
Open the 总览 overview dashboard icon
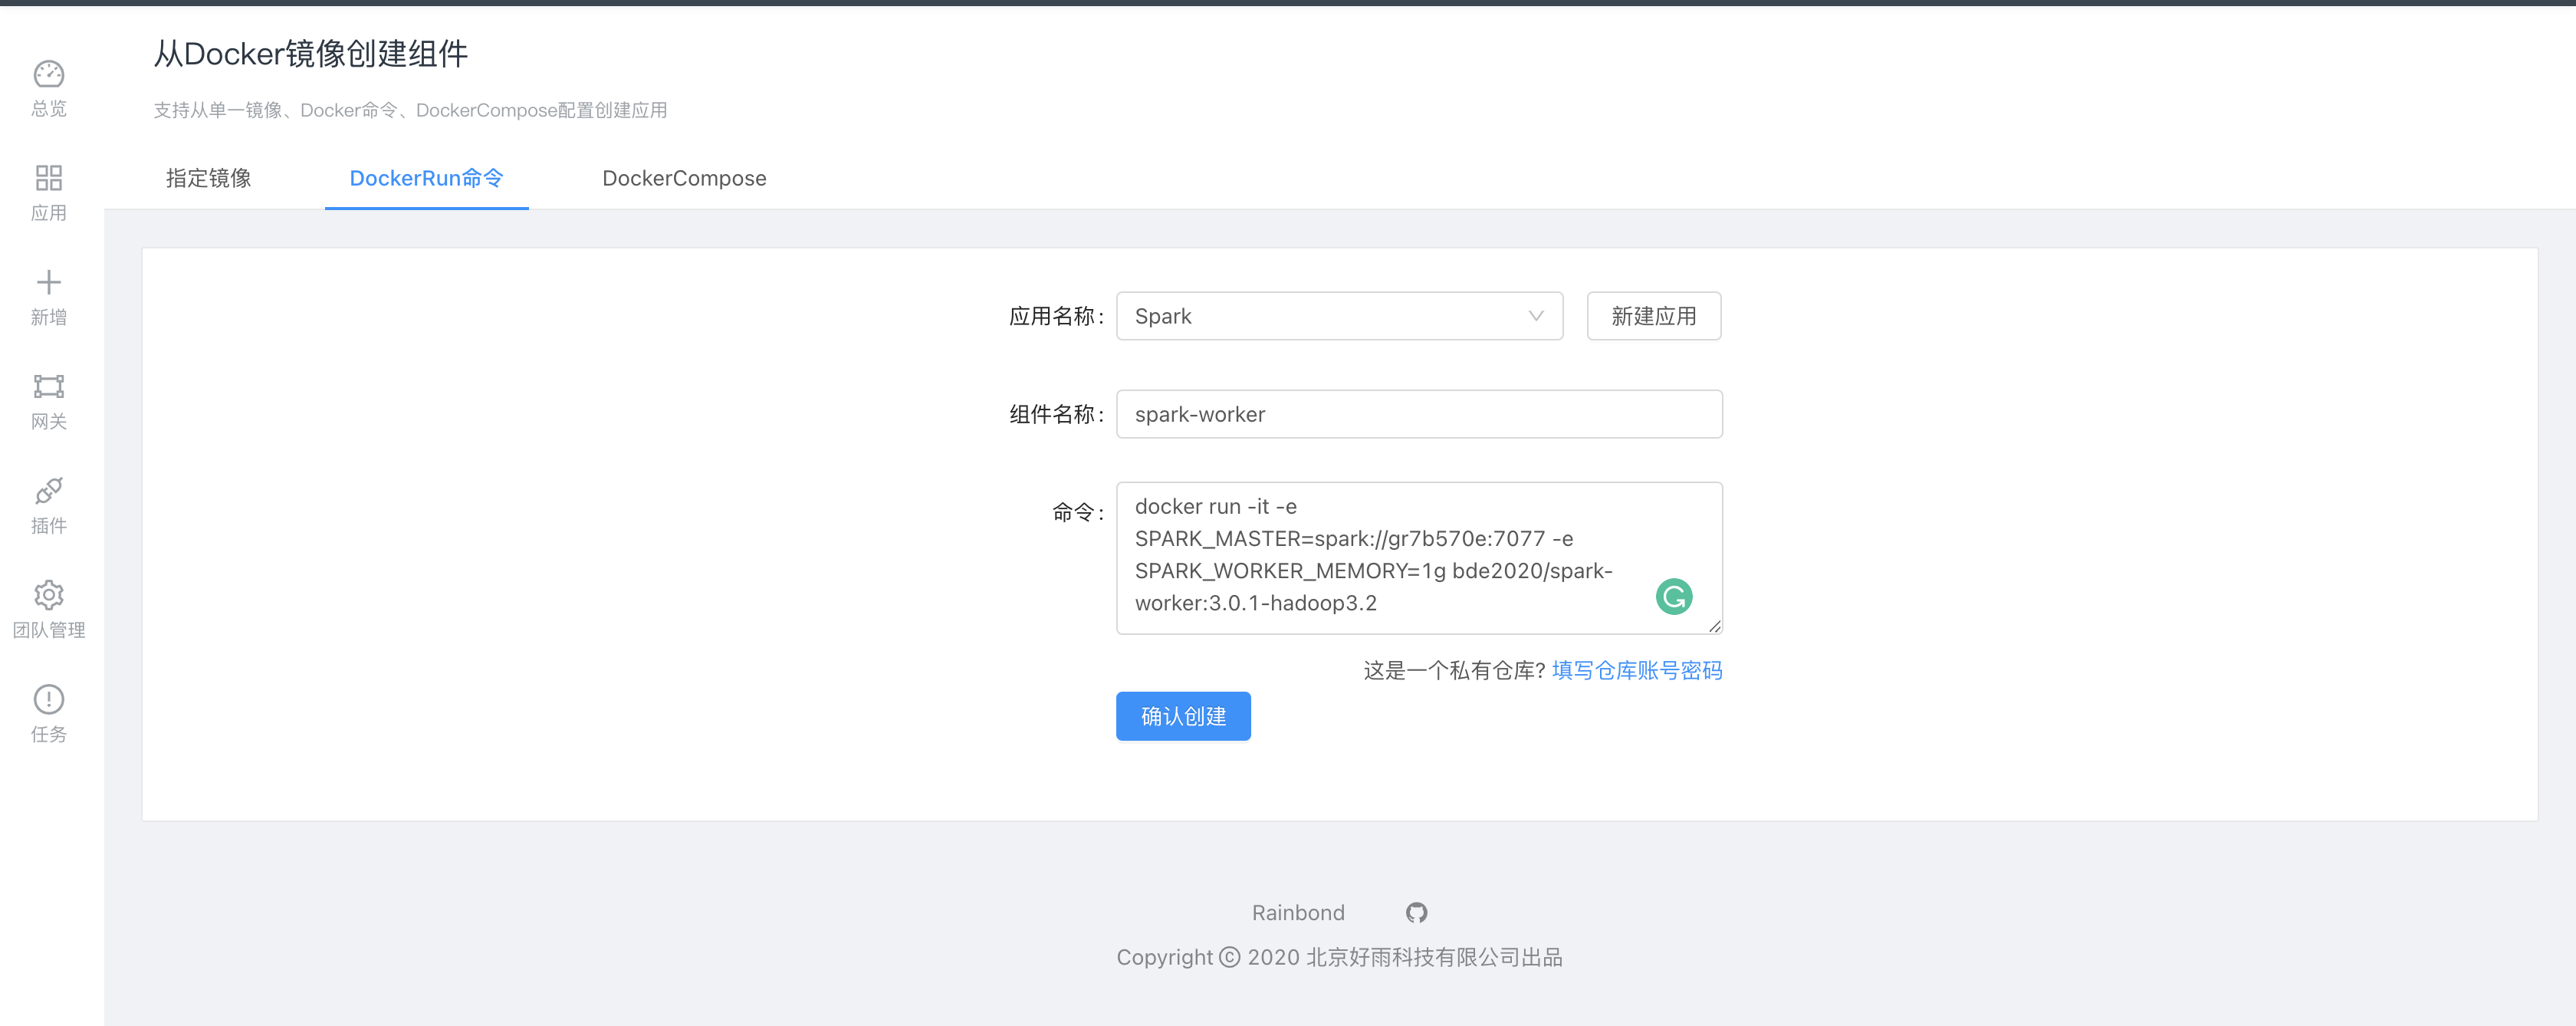tap(48, 74)
